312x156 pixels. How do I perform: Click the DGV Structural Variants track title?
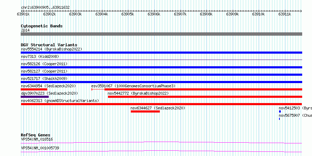point(49,45)
